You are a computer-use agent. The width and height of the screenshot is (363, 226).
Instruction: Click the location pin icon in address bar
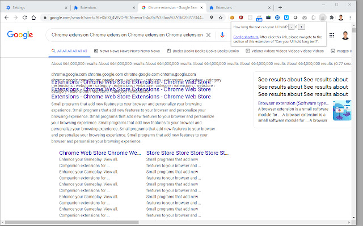[212, 18]
